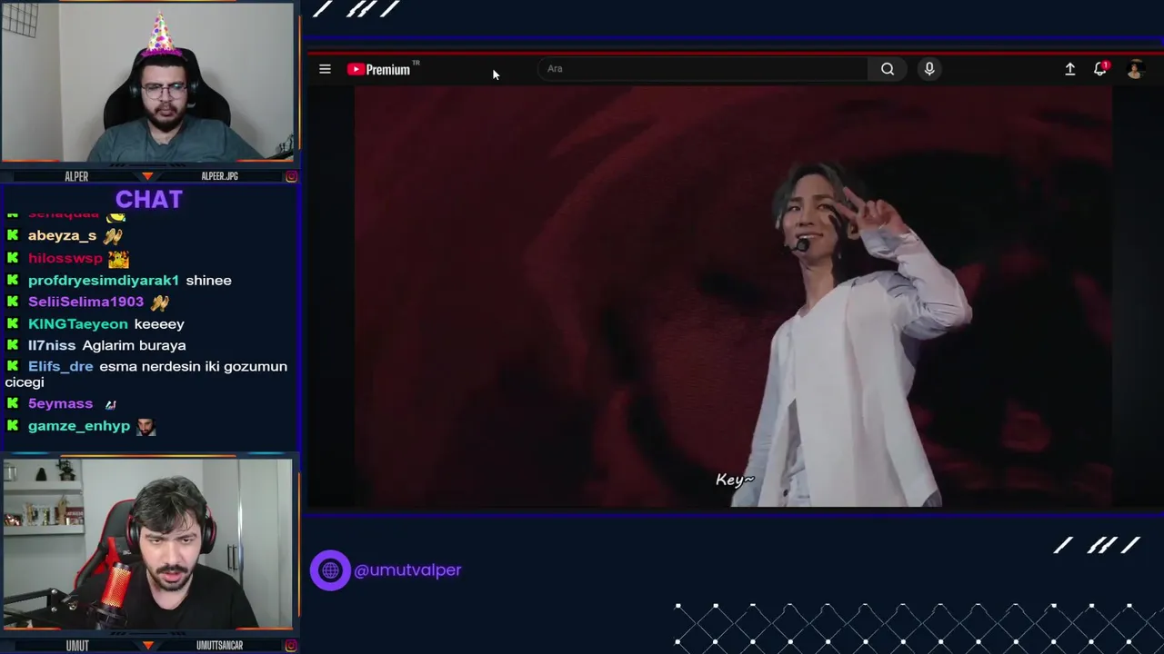Image resolution: width=1164 pixels, height=654 pixels.
Task: Click the @umutvalper handle text
Action: click(407, 570)
